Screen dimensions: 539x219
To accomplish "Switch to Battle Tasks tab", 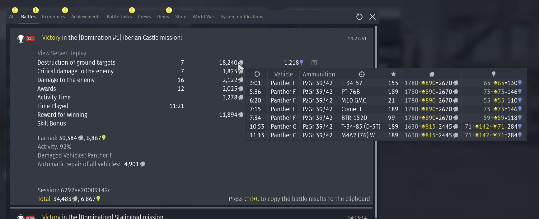I will 119,17.
